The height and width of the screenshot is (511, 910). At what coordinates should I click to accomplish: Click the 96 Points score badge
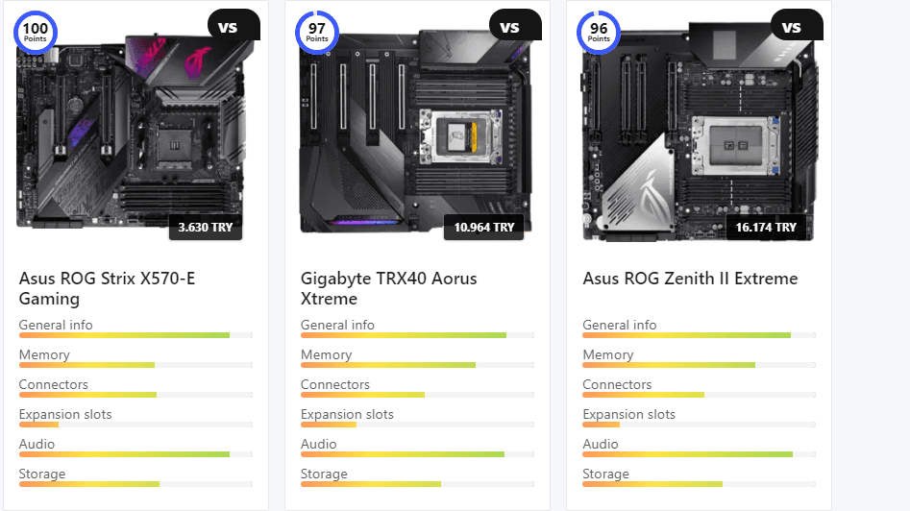(599, 32)
